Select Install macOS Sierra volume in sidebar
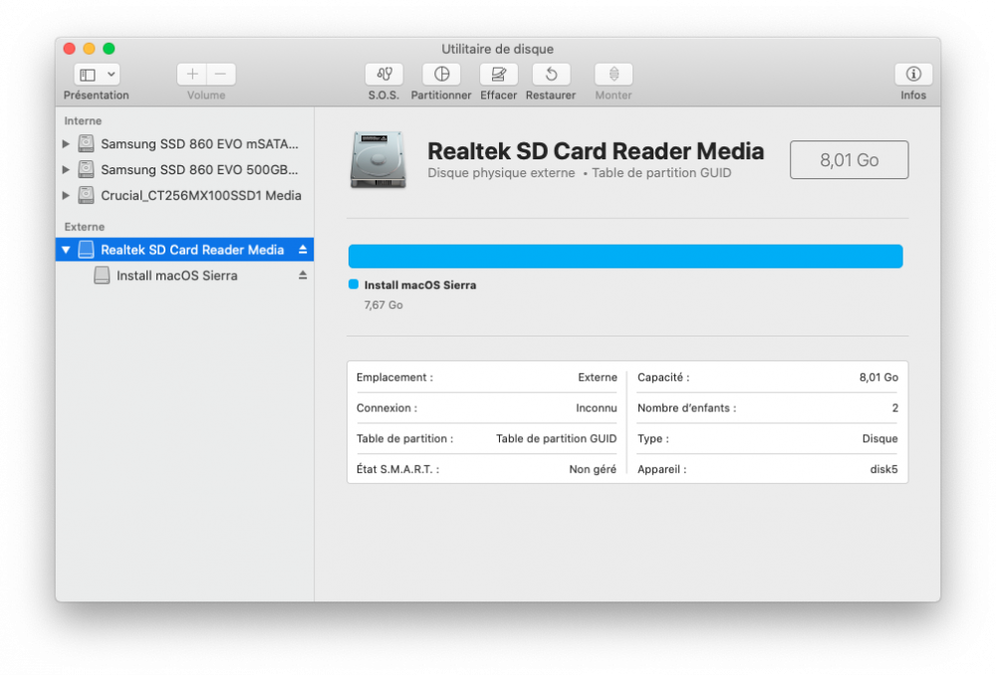 point(185,276)
